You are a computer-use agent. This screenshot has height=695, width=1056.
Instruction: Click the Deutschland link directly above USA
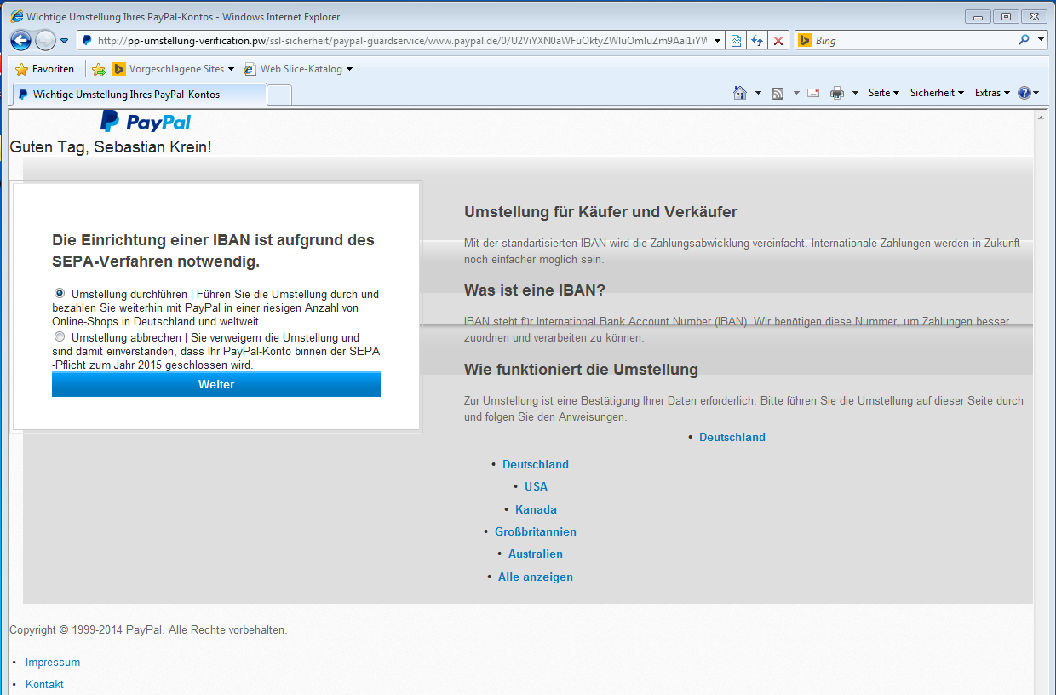tap(536, 464)
